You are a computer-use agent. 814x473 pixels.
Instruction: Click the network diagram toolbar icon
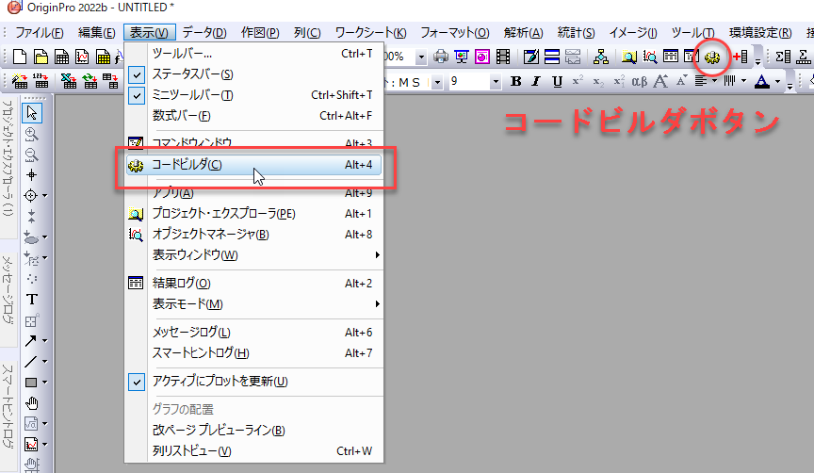[601, 57]
